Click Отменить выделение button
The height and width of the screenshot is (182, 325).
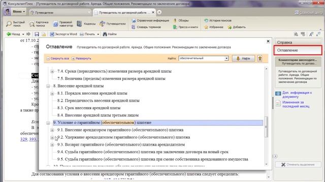coord(298,164)
